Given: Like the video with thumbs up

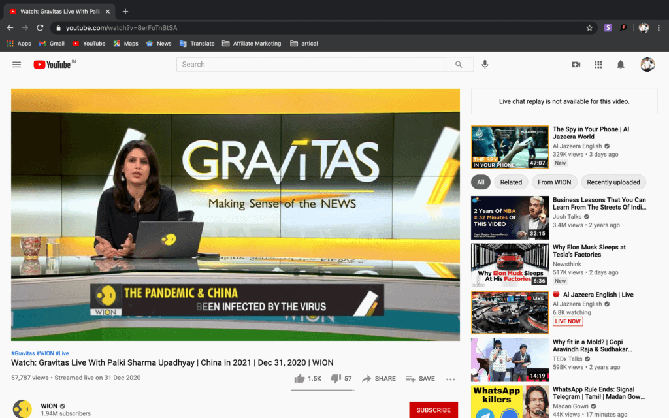Looking at the screenshot, I should pyautogui.click(x=308, y=378).
